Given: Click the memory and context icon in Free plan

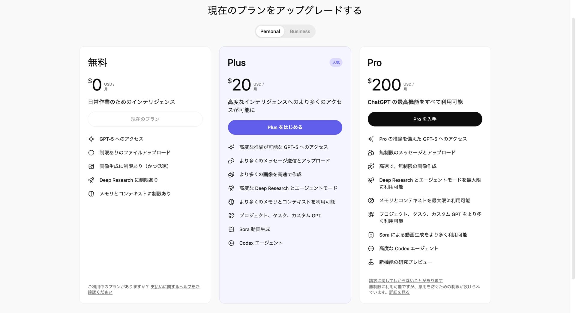Looking at the screenshot, I should pos(91,193).
